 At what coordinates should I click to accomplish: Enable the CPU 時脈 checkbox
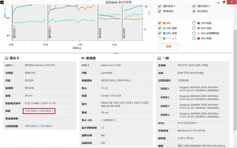tap(194, 23)
